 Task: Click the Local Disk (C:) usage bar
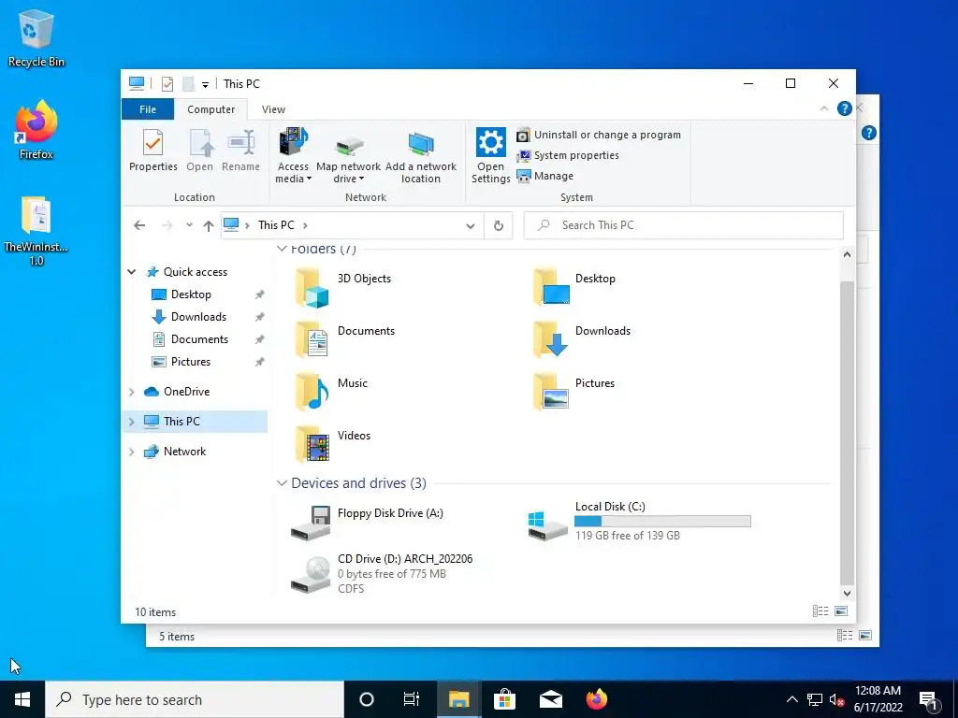click(662, 521)
